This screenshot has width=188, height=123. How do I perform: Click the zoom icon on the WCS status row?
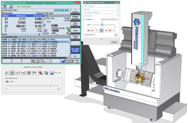click(39, 34)
